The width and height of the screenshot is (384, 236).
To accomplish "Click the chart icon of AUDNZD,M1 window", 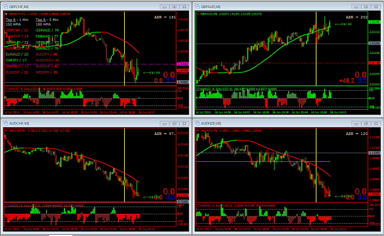I will 198,123.
